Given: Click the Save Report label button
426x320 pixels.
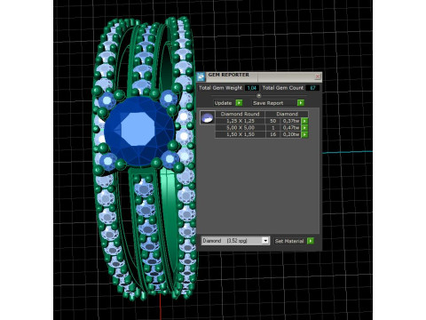Looking at the screenshot, I should point(268,103).
